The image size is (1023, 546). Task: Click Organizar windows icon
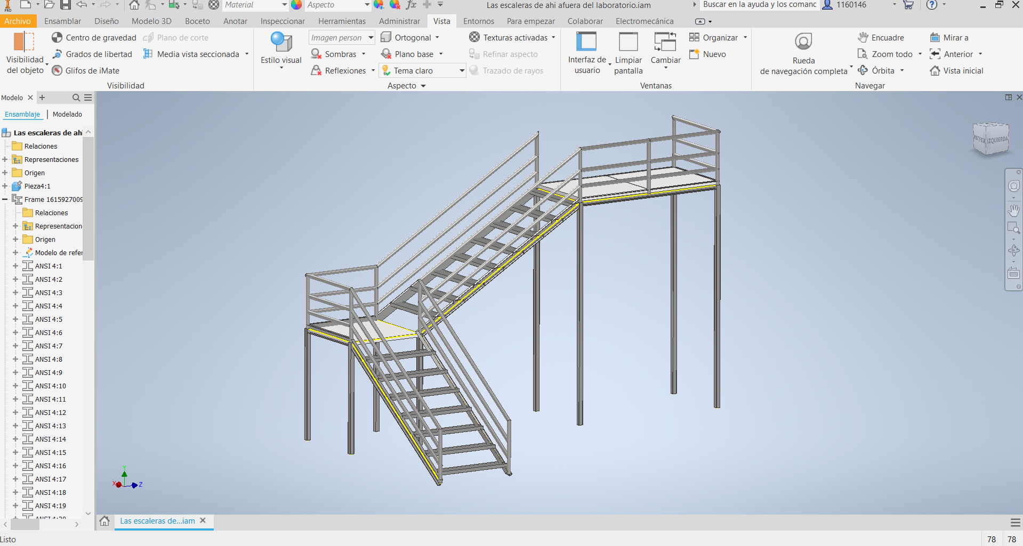pos(694,37)
